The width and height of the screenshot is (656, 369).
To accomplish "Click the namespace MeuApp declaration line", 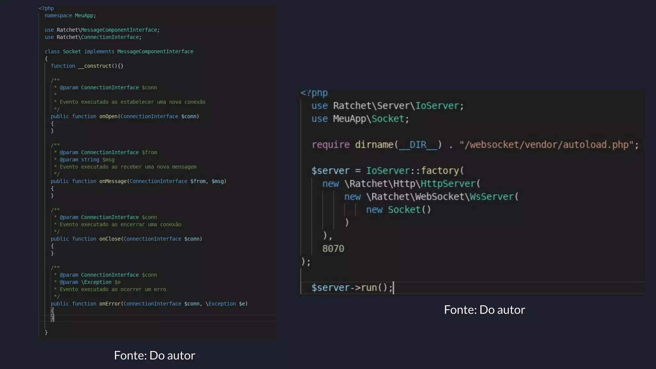I will pyautogui.click(x=70, y=15).
